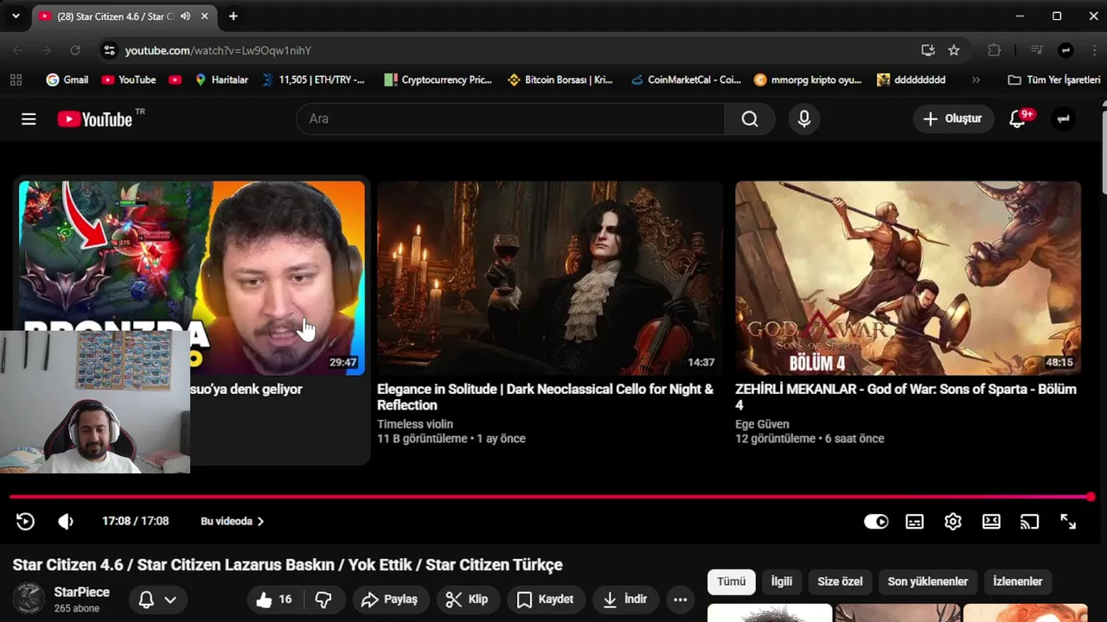Select the İzlenenler filter chip

click(x=1018, y=581)
